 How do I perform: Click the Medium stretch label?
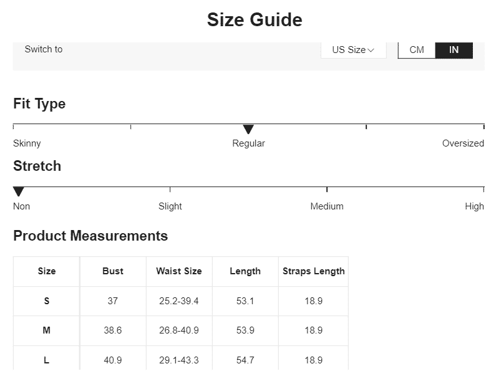[327, 206]
